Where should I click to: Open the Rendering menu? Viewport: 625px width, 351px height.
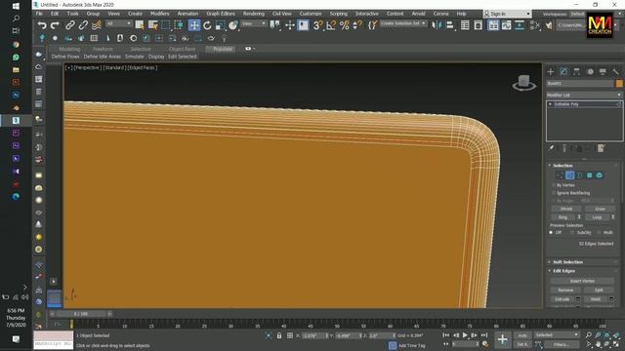254,14
